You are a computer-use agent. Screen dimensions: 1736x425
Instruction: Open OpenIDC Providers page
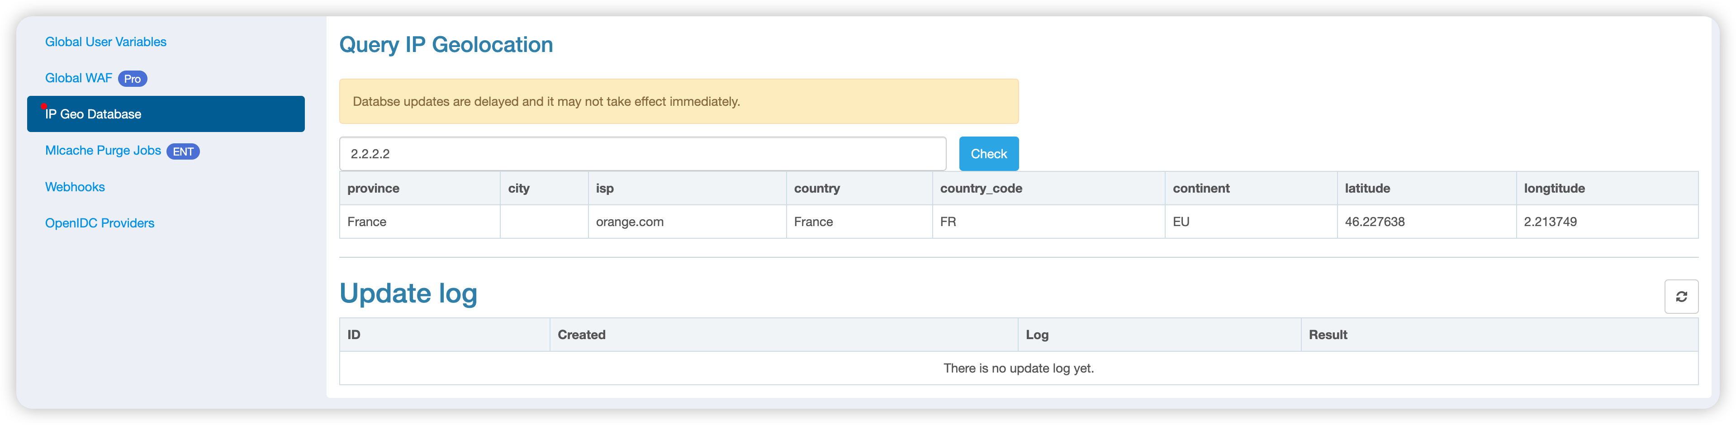[x=100, y=223]
